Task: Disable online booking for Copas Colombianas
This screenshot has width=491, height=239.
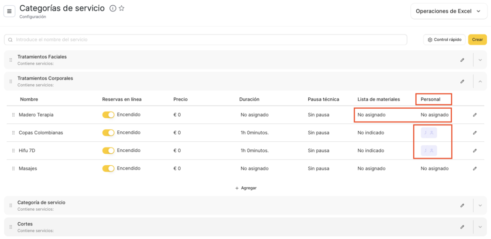Action: 108,133
